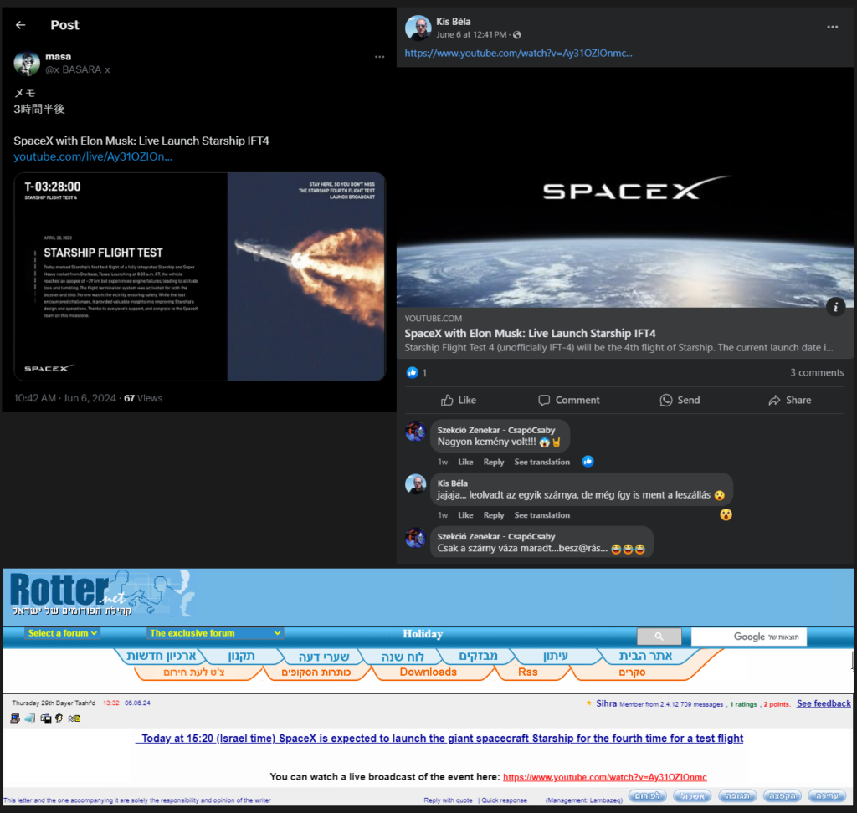Open the תקנון tab
The height and width of the screenshot is (813, 857).
(242, 657)
